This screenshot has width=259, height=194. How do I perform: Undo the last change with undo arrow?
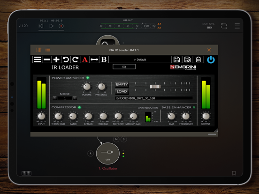pyautogui.click(x=66, y=60)
